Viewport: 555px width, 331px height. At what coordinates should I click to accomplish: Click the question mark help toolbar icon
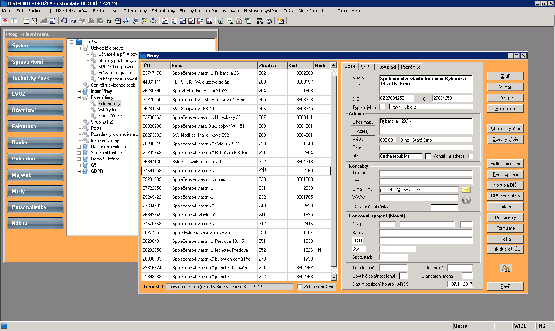tap(281, 21)
